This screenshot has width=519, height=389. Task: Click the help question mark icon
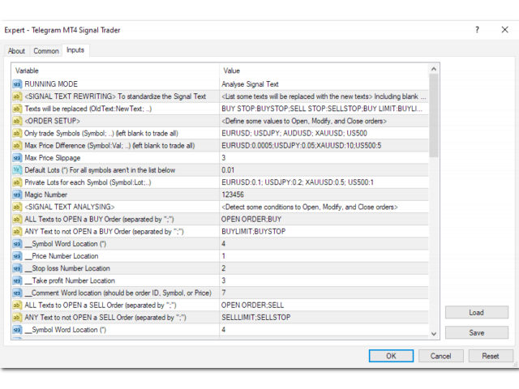click(477, 30)
